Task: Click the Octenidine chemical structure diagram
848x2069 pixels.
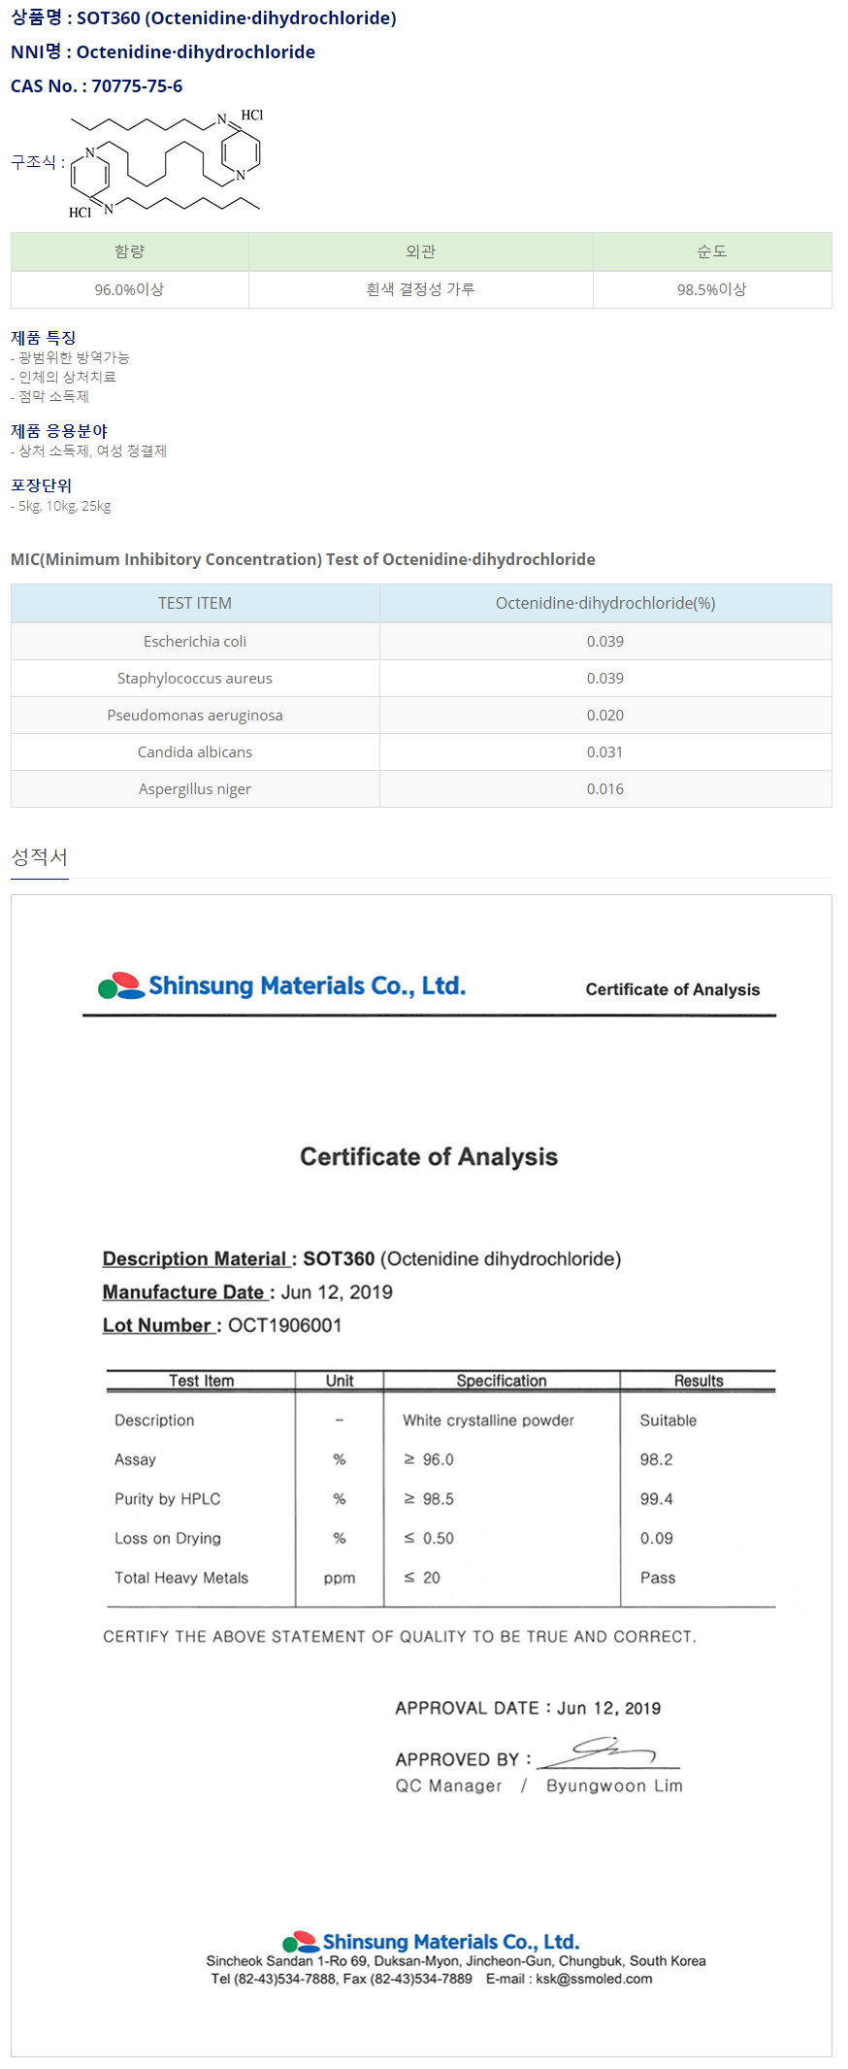Action: click(x=166, y=163)
